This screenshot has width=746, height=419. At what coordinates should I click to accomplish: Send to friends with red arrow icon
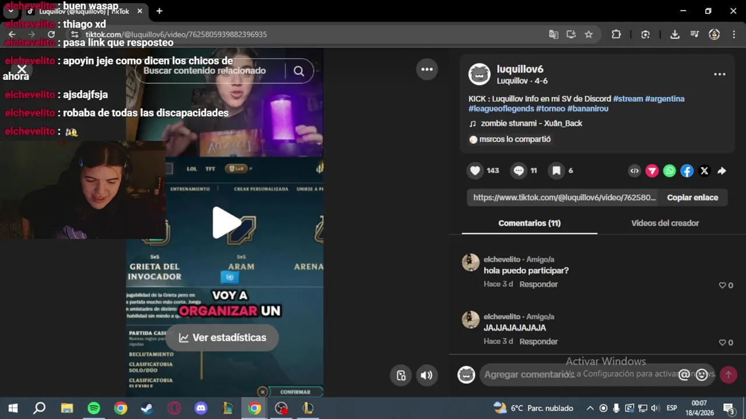point(652,171)
